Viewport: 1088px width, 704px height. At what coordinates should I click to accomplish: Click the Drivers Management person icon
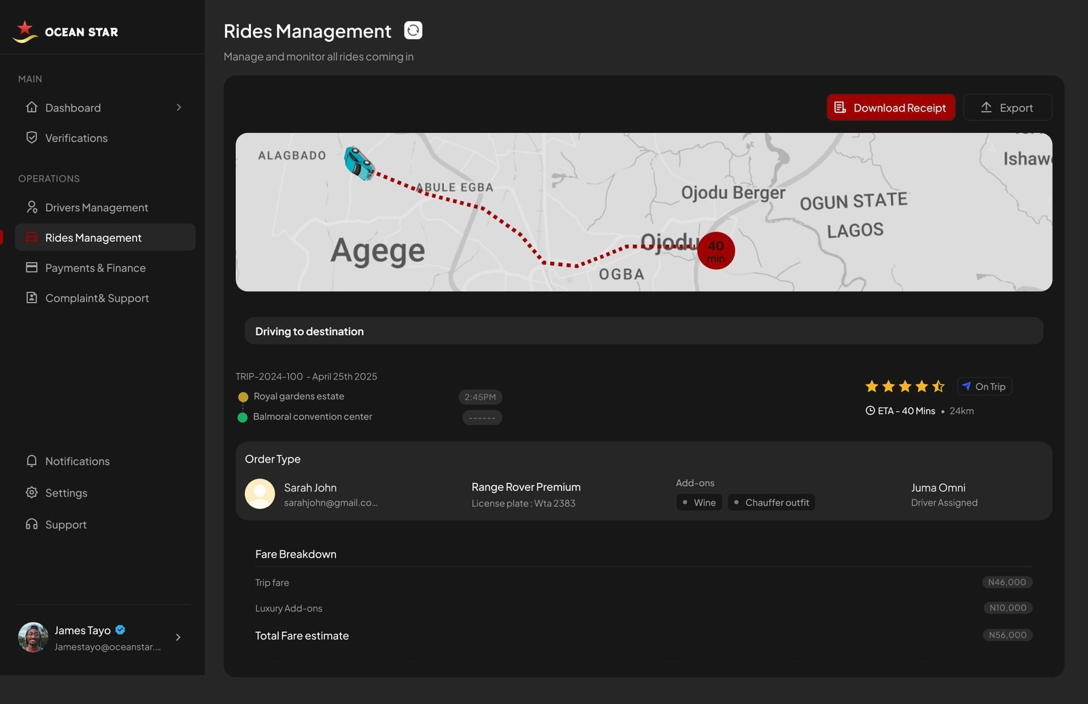[x=31, y=207]
